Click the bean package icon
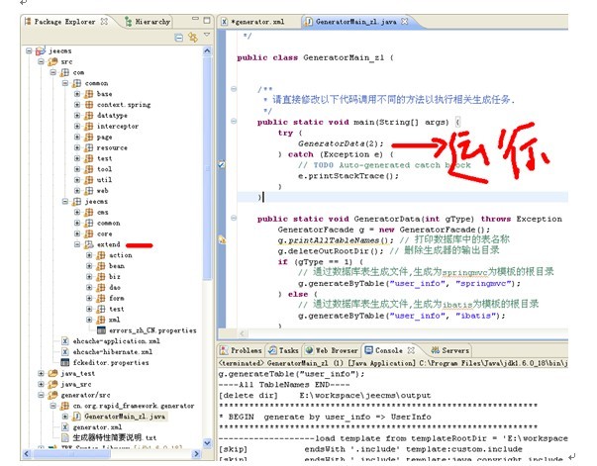 101,266
